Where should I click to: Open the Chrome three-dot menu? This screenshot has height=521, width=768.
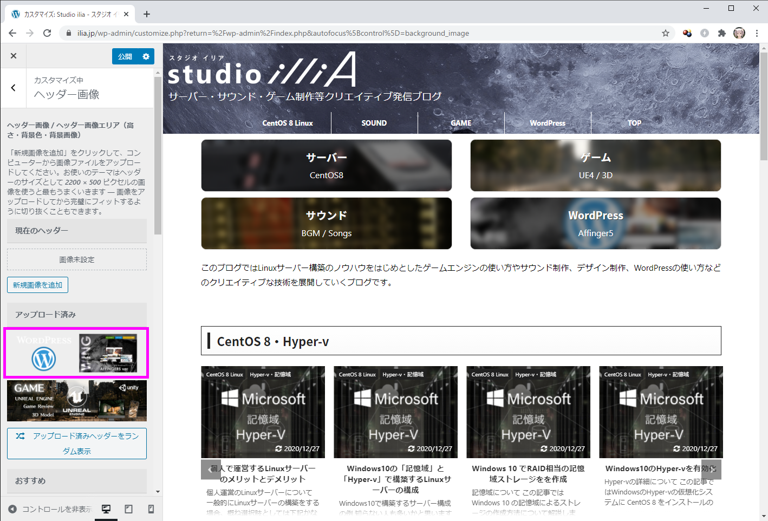click(x=757, y=33)
